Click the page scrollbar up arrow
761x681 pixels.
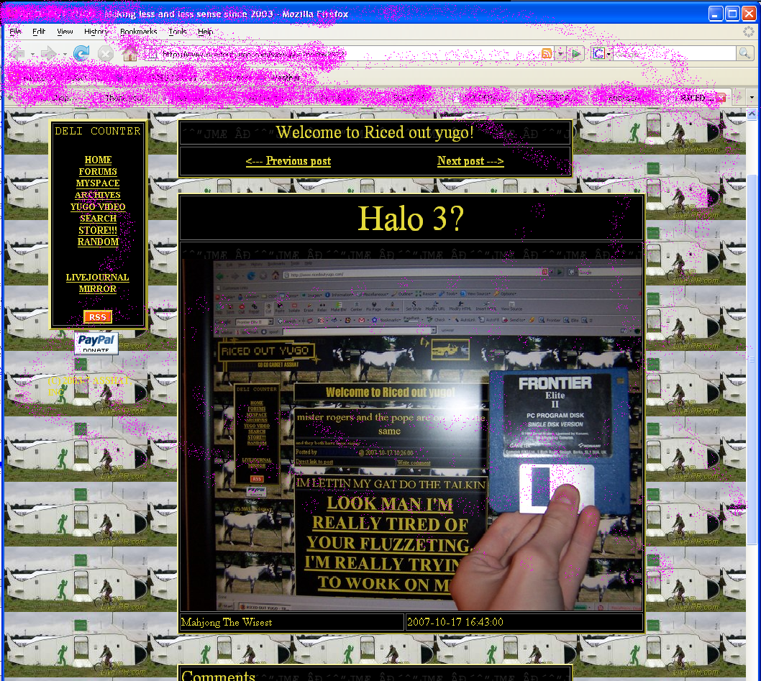coord(752,114)
